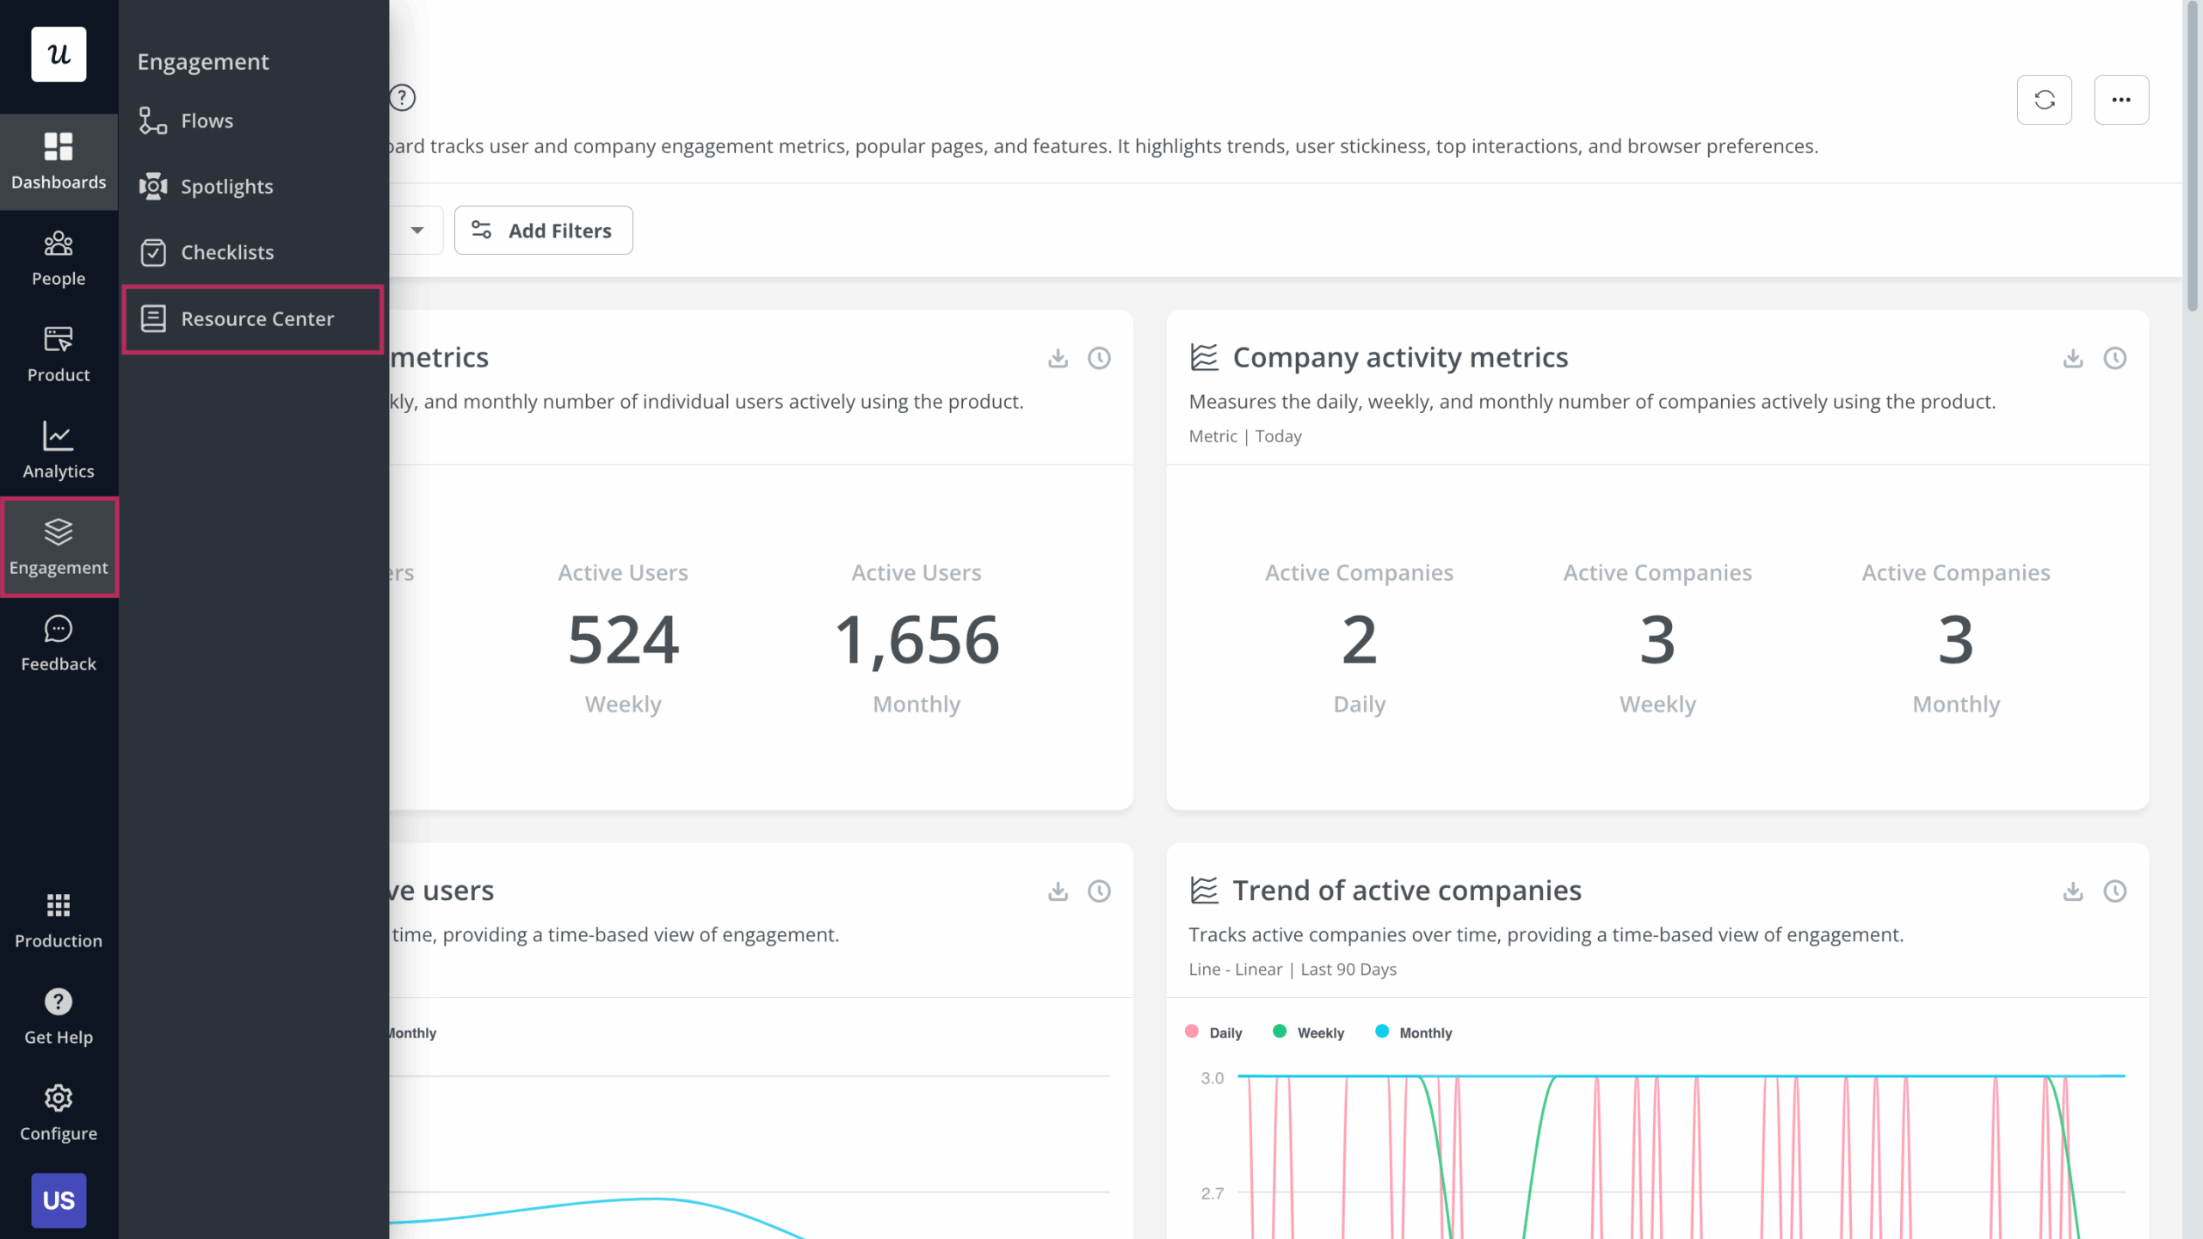This screenshot has width=2203, height=1239.
Task: Click the Analytics line-chart icon
Action: tap(58, 448)
